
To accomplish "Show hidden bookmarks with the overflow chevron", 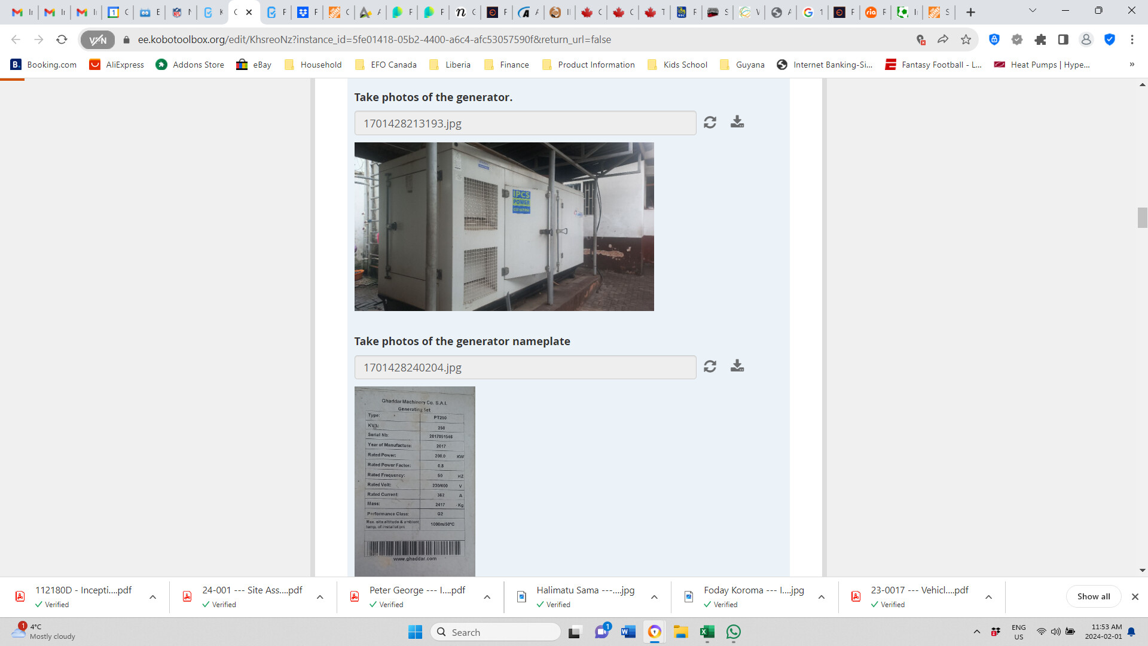I will [1131, 65].
